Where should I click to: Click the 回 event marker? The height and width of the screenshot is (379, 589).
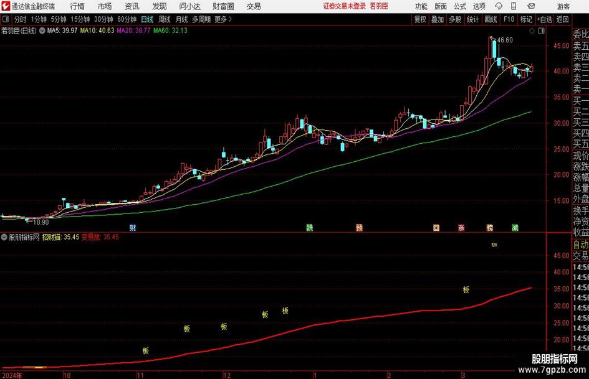[x=436, y=228]
